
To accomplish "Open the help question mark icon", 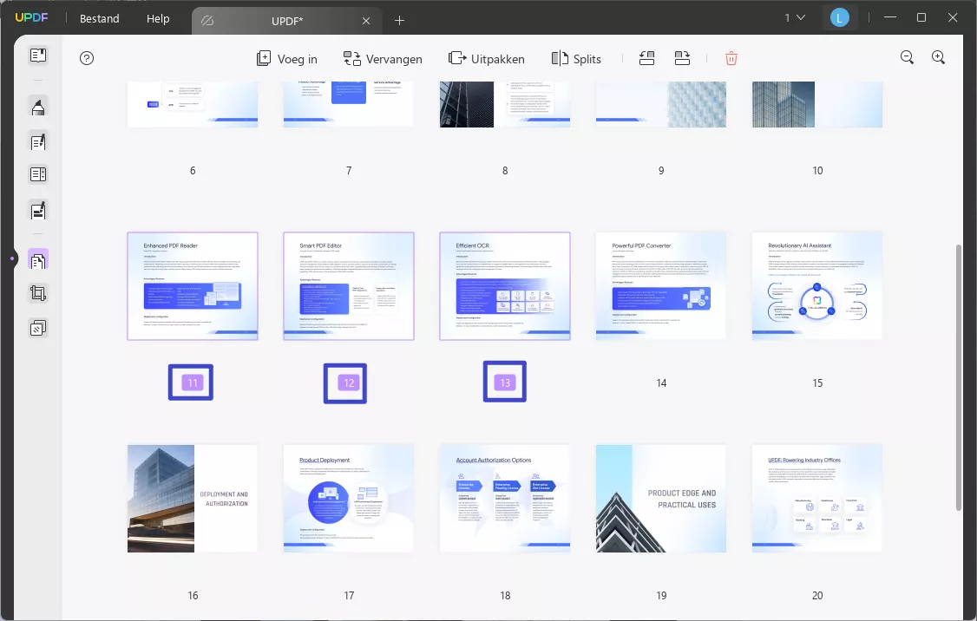I will click(87, 59).
